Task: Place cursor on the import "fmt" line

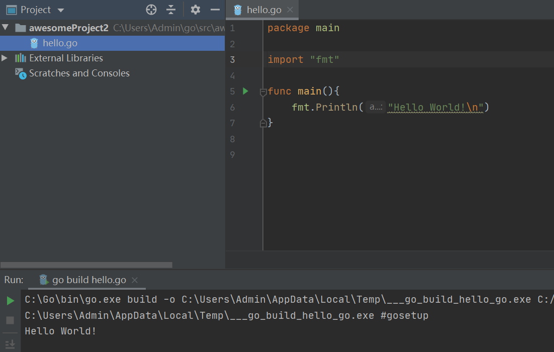Action: (x=303, y=59)
